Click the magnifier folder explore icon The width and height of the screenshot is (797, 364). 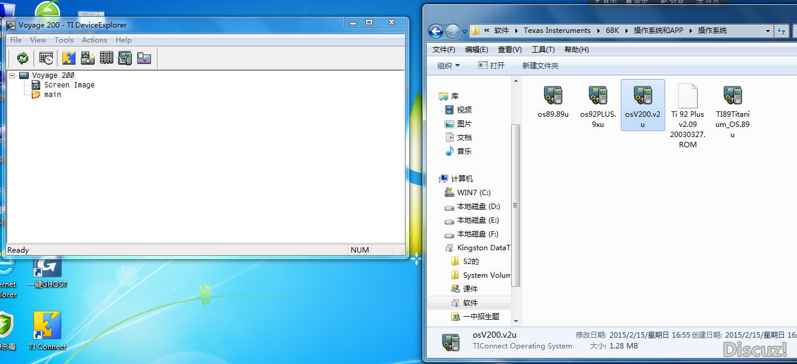144,58
